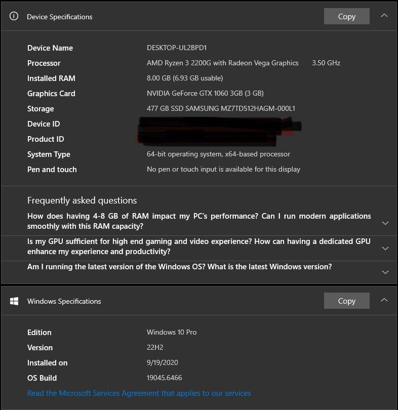Click the Version label

tap(40, 348)
